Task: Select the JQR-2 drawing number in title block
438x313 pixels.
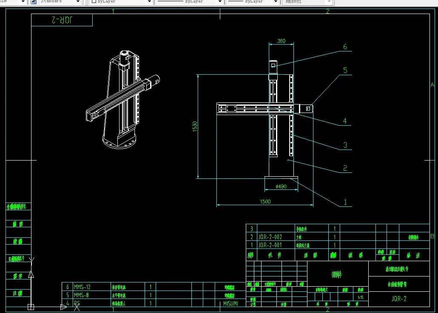Action: coord(399,299)
